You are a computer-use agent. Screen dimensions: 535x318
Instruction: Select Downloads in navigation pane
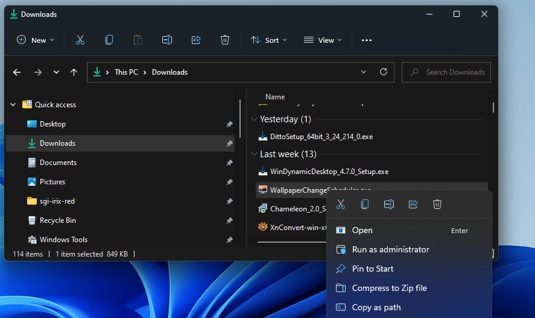coord(120,143)
